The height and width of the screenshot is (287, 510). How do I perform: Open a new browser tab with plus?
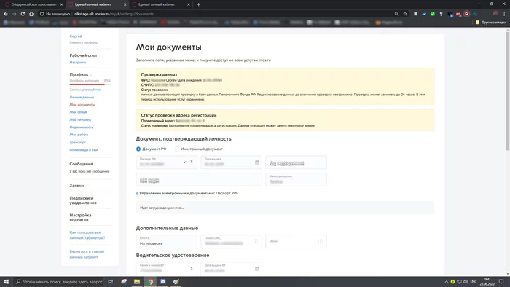(198, 4)
